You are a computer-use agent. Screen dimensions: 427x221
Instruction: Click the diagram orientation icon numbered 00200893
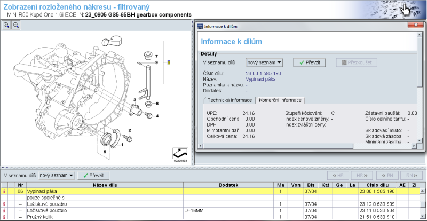click(x=179, y=153)
